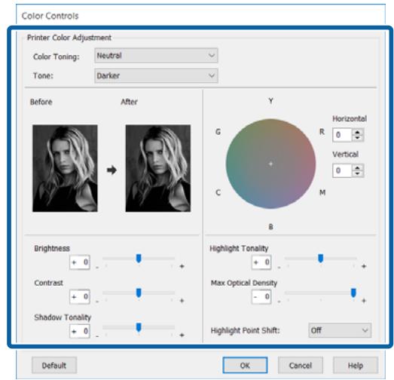Confirm settings with the OK button
Image resolution: width=394 pixels, height=380 pixels.
(245, 365)
